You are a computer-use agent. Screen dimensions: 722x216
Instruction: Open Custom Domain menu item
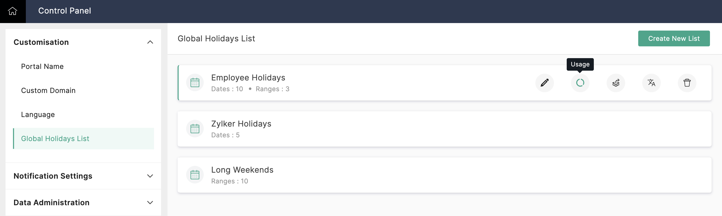point(48,91)
